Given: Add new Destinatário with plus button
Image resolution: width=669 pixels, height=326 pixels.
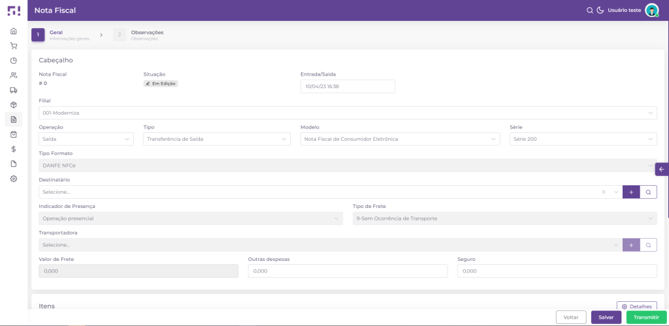Looking at the screenshot, I should 632,192.
